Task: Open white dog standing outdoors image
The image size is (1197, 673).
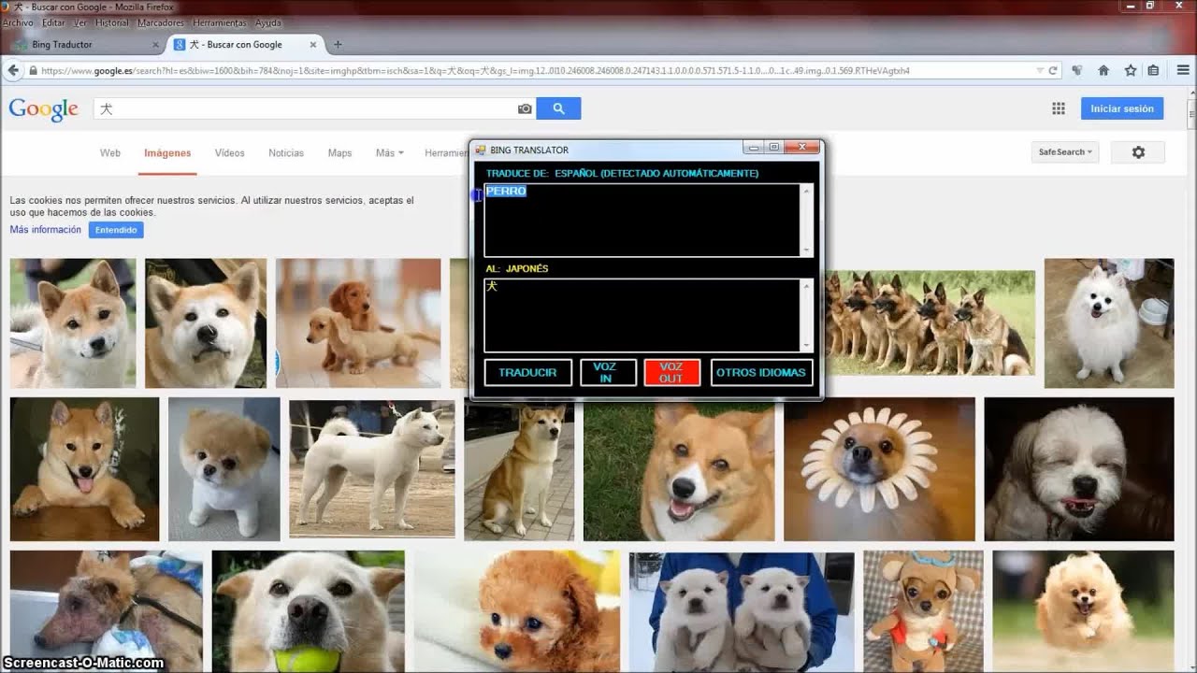Action: 372,469
